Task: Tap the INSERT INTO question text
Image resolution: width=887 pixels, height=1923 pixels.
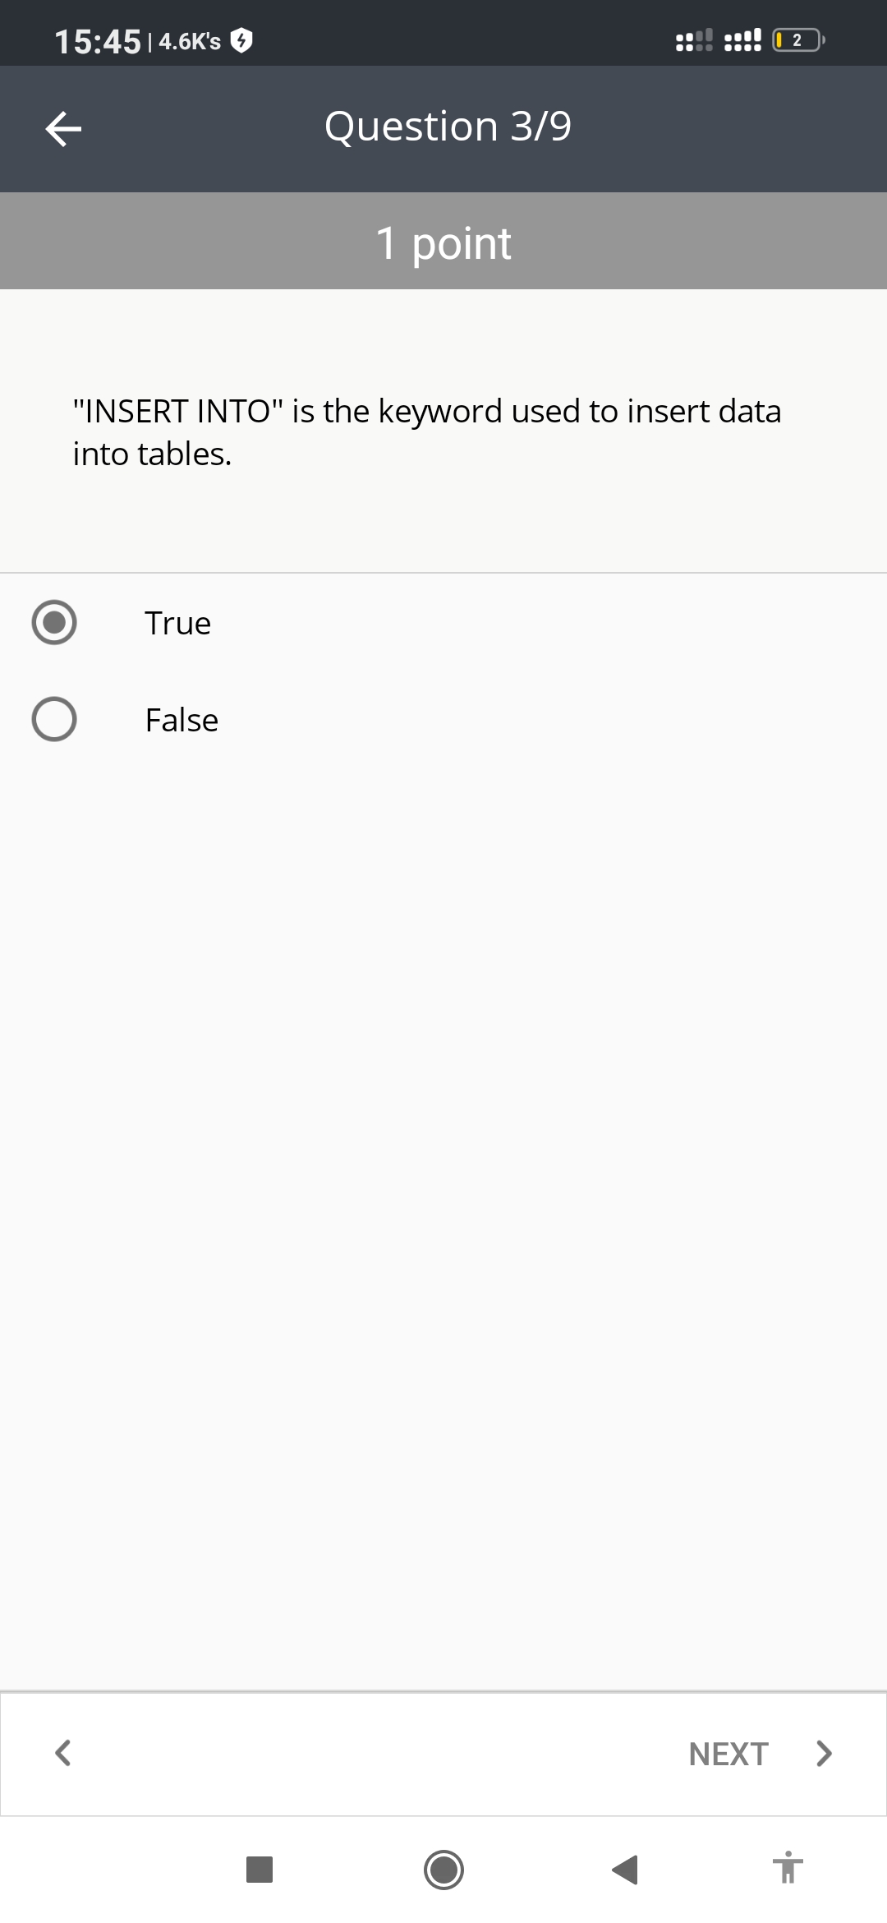Action: [x=427, y=432]
